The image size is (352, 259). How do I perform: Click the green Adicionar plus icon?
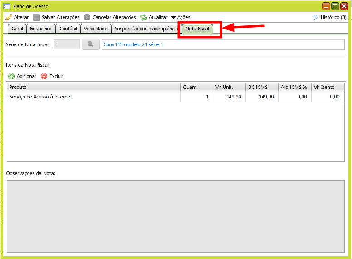pos(11,76)
